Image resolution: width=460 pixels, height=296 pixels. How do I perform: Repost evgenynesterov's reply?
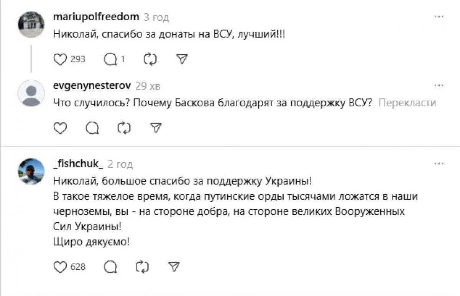[x=124, y=128]
